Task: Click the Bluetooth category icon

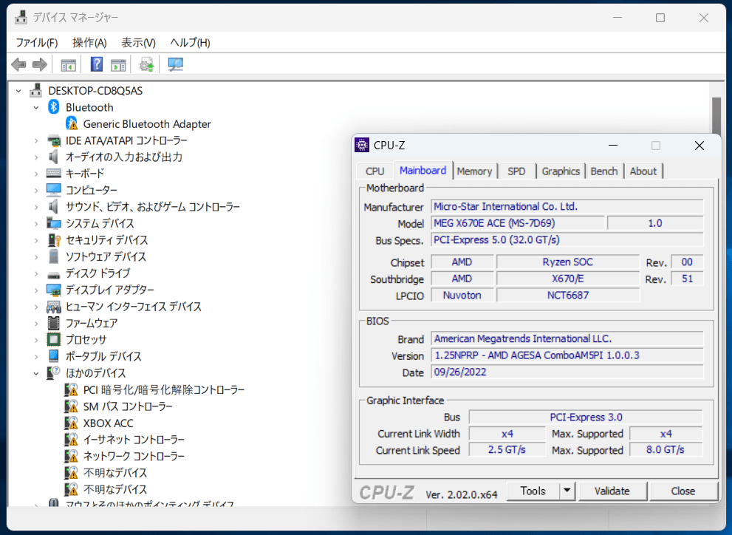Action: (x=54, y=107)
